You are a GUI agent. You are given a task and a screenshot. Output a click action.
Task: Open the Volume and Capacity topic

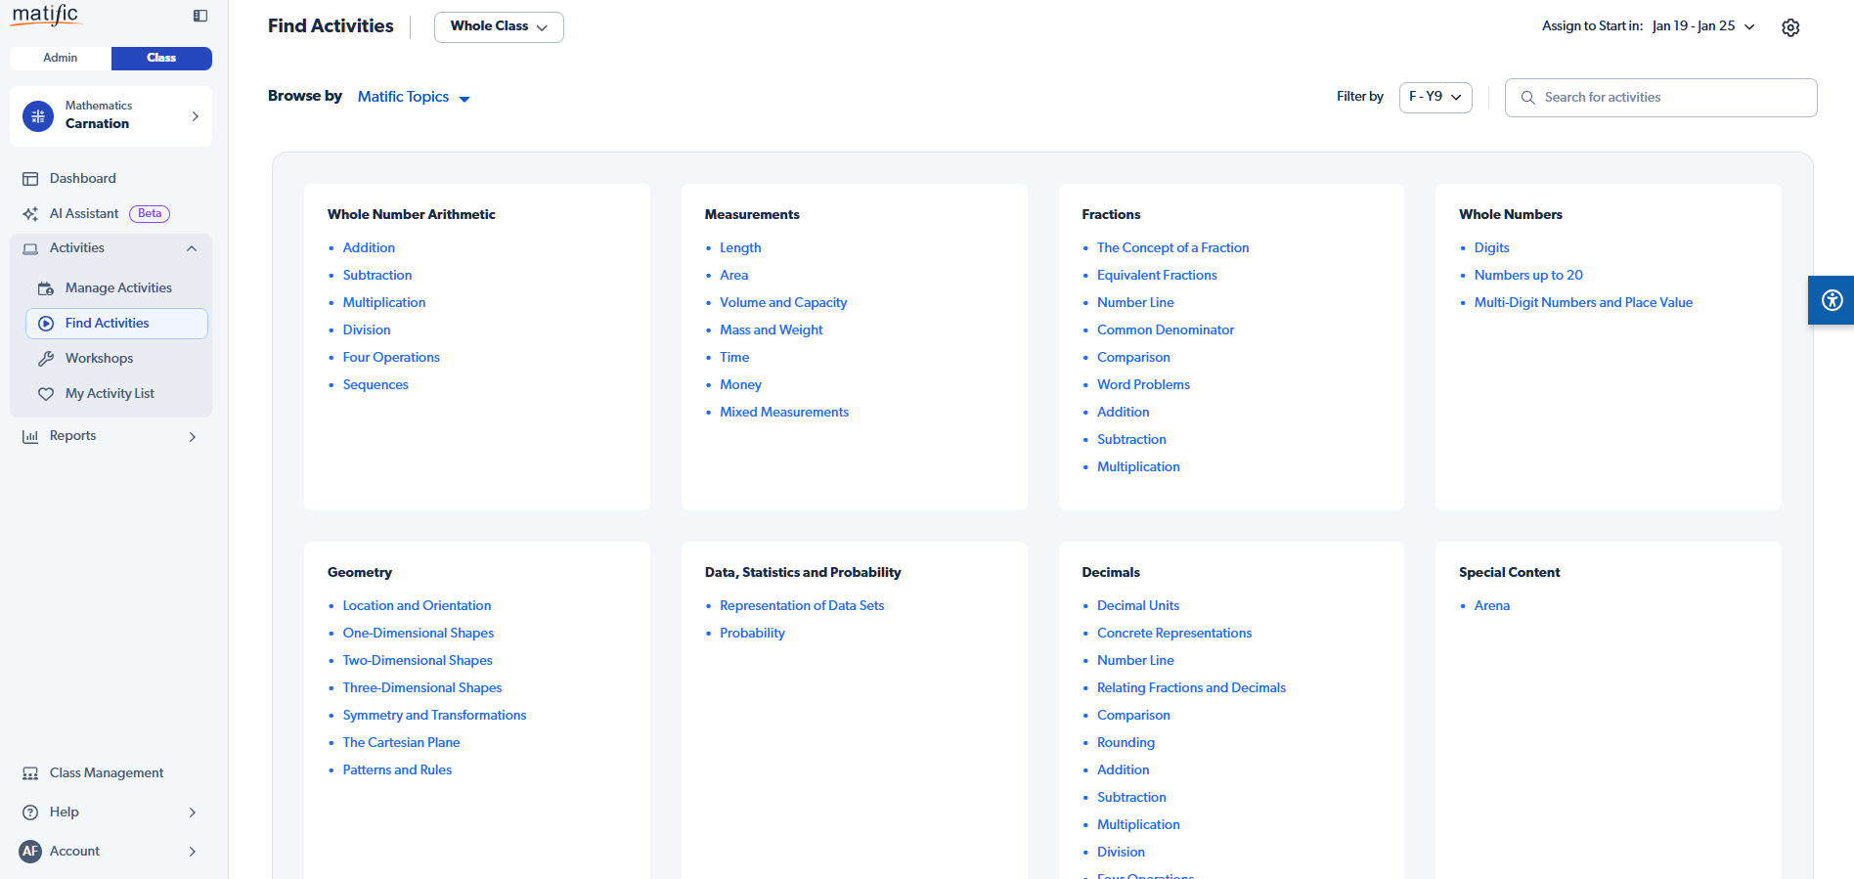(783, 302)
